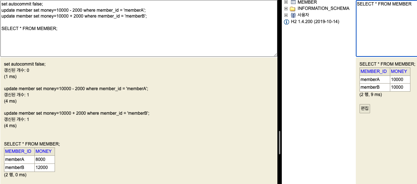Image resolution: width=417 pixels, height=184 pixels.
Task: Click the left results pane scrollbar
Action: click(x=280, y=143)
